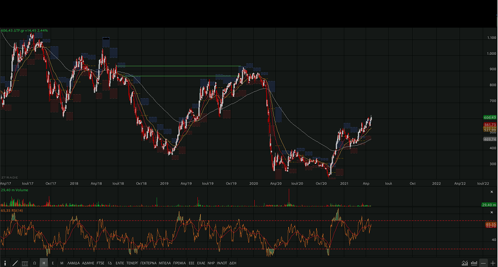Select the line drawing tool
The width and height of the screenshot is (498, 267).
15,263
